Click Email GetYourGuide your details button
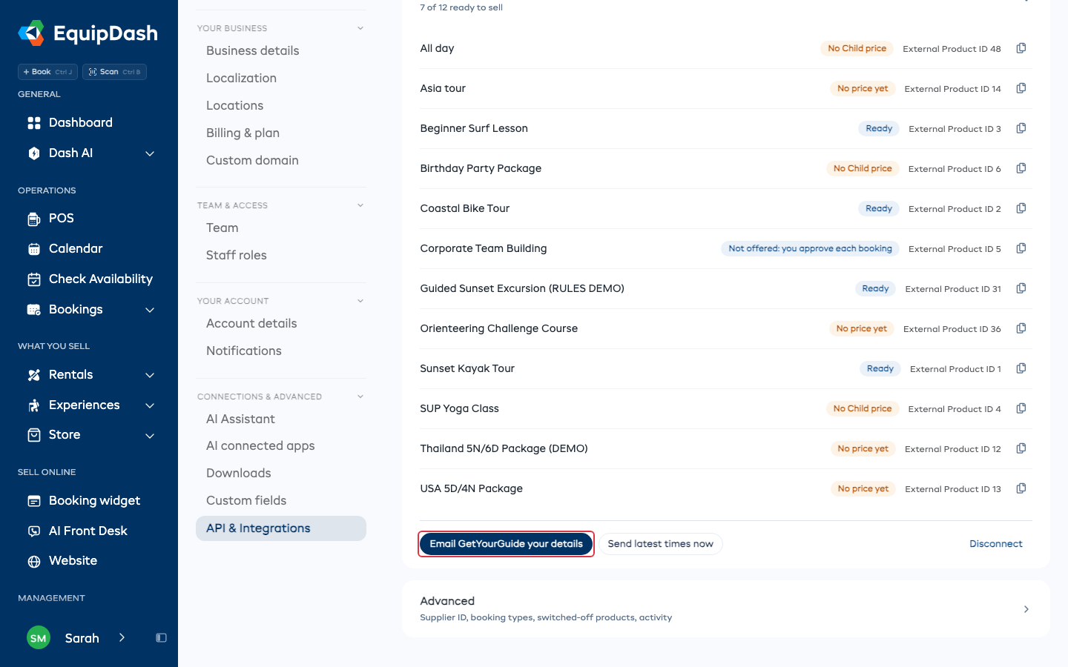 pyautogui.click(x=506, y=544)
